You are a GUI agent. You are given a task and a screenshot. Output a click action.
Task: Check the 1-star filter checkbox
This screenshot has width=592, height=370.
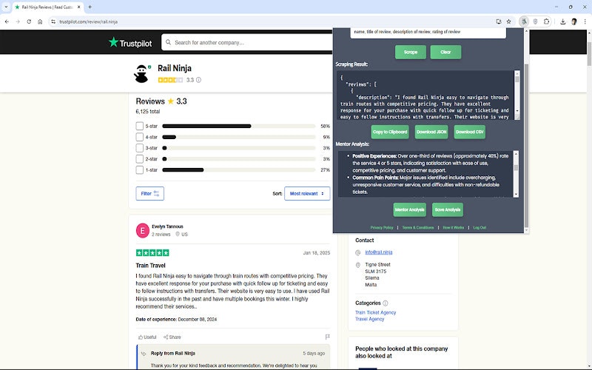(x=139, y=170)
